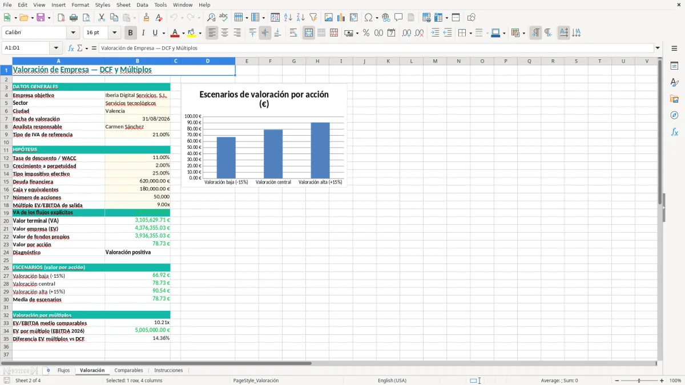The height and width of the screenshot is (385, 685).
Task: Insert a pivot table
Action: [x=354, y=18]
